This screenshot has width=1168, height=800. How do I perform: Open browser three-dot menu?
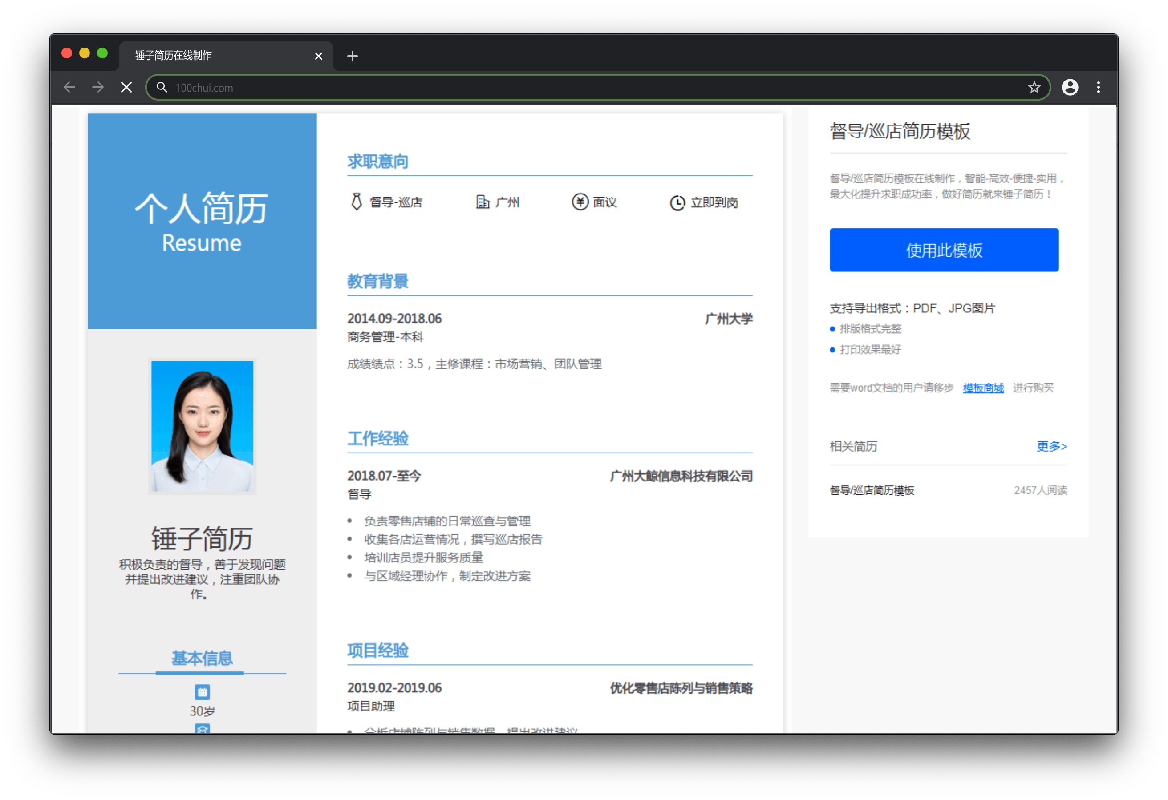(x=1098, y=88)
